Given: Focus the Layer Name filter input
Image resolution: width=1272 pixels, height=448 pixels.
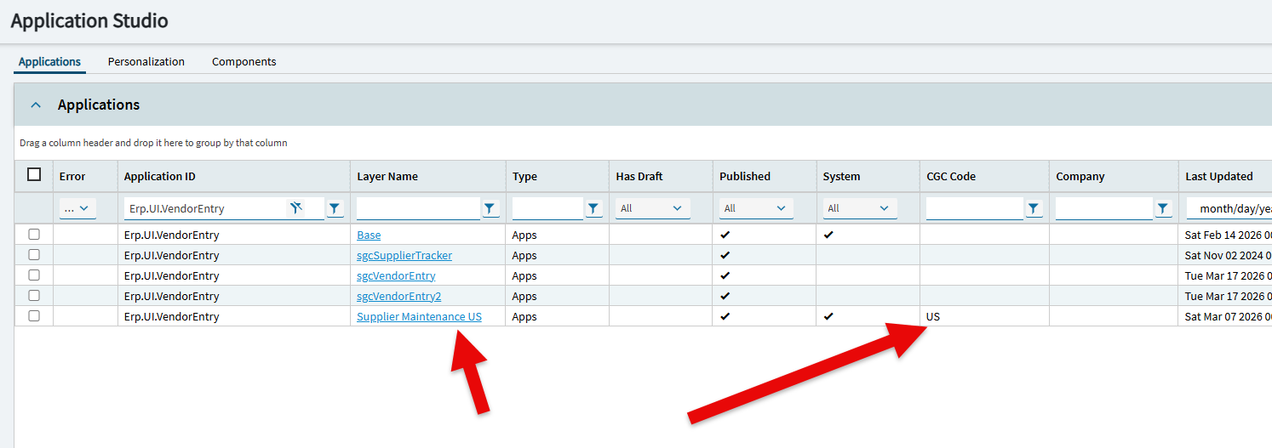Looking at the screenshot, I should (418, 208).
